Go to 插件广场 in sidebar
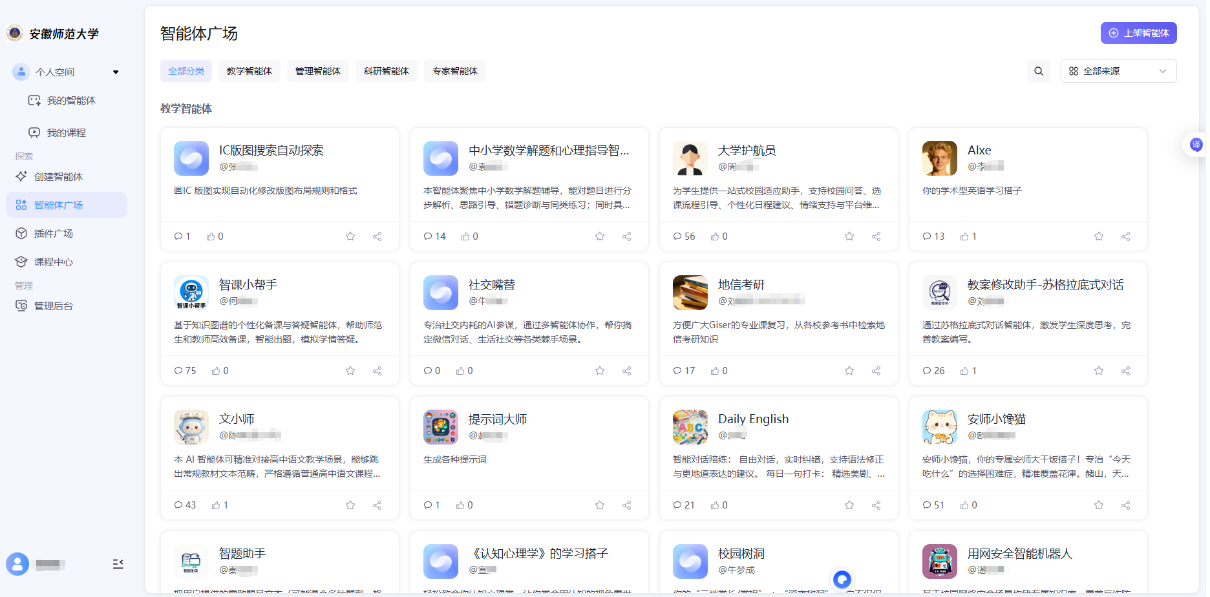 click(53, 233)
